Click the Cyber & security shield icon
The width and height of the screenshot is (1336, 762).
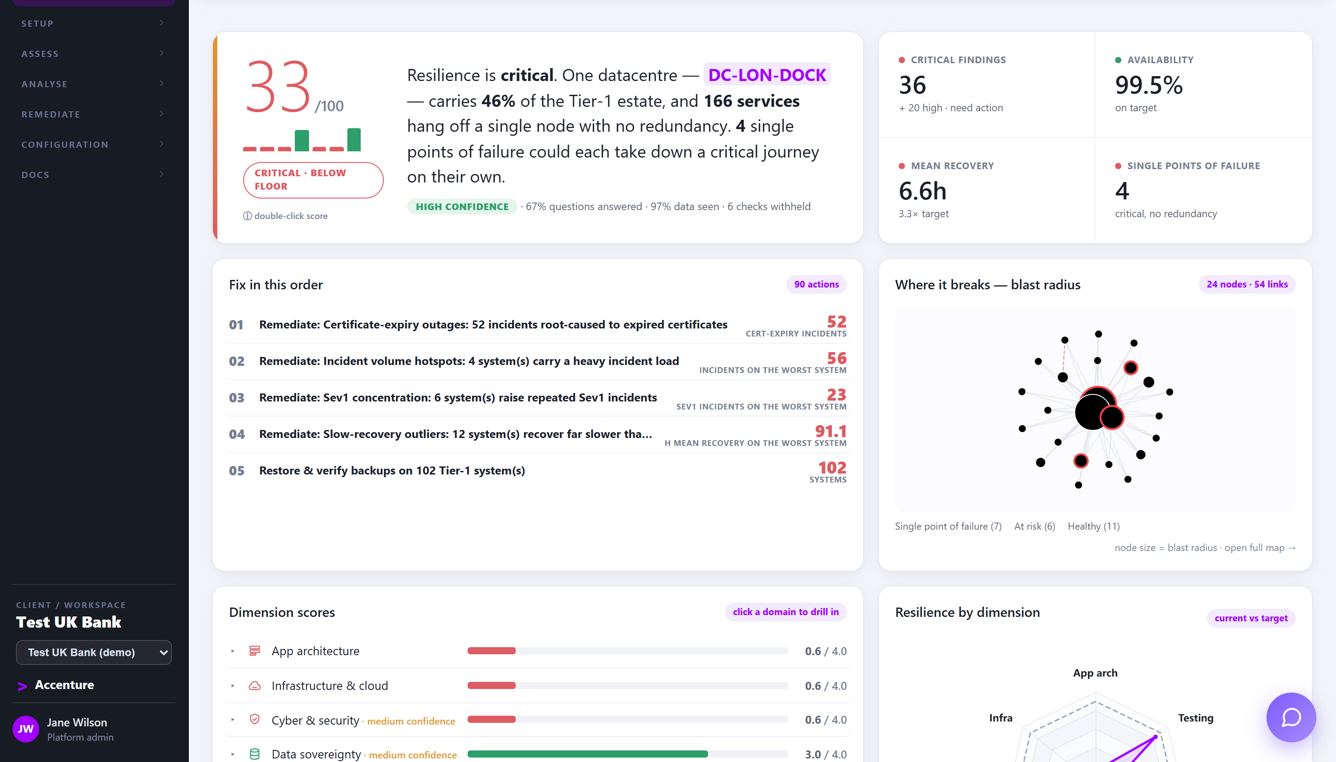point(254,720)
